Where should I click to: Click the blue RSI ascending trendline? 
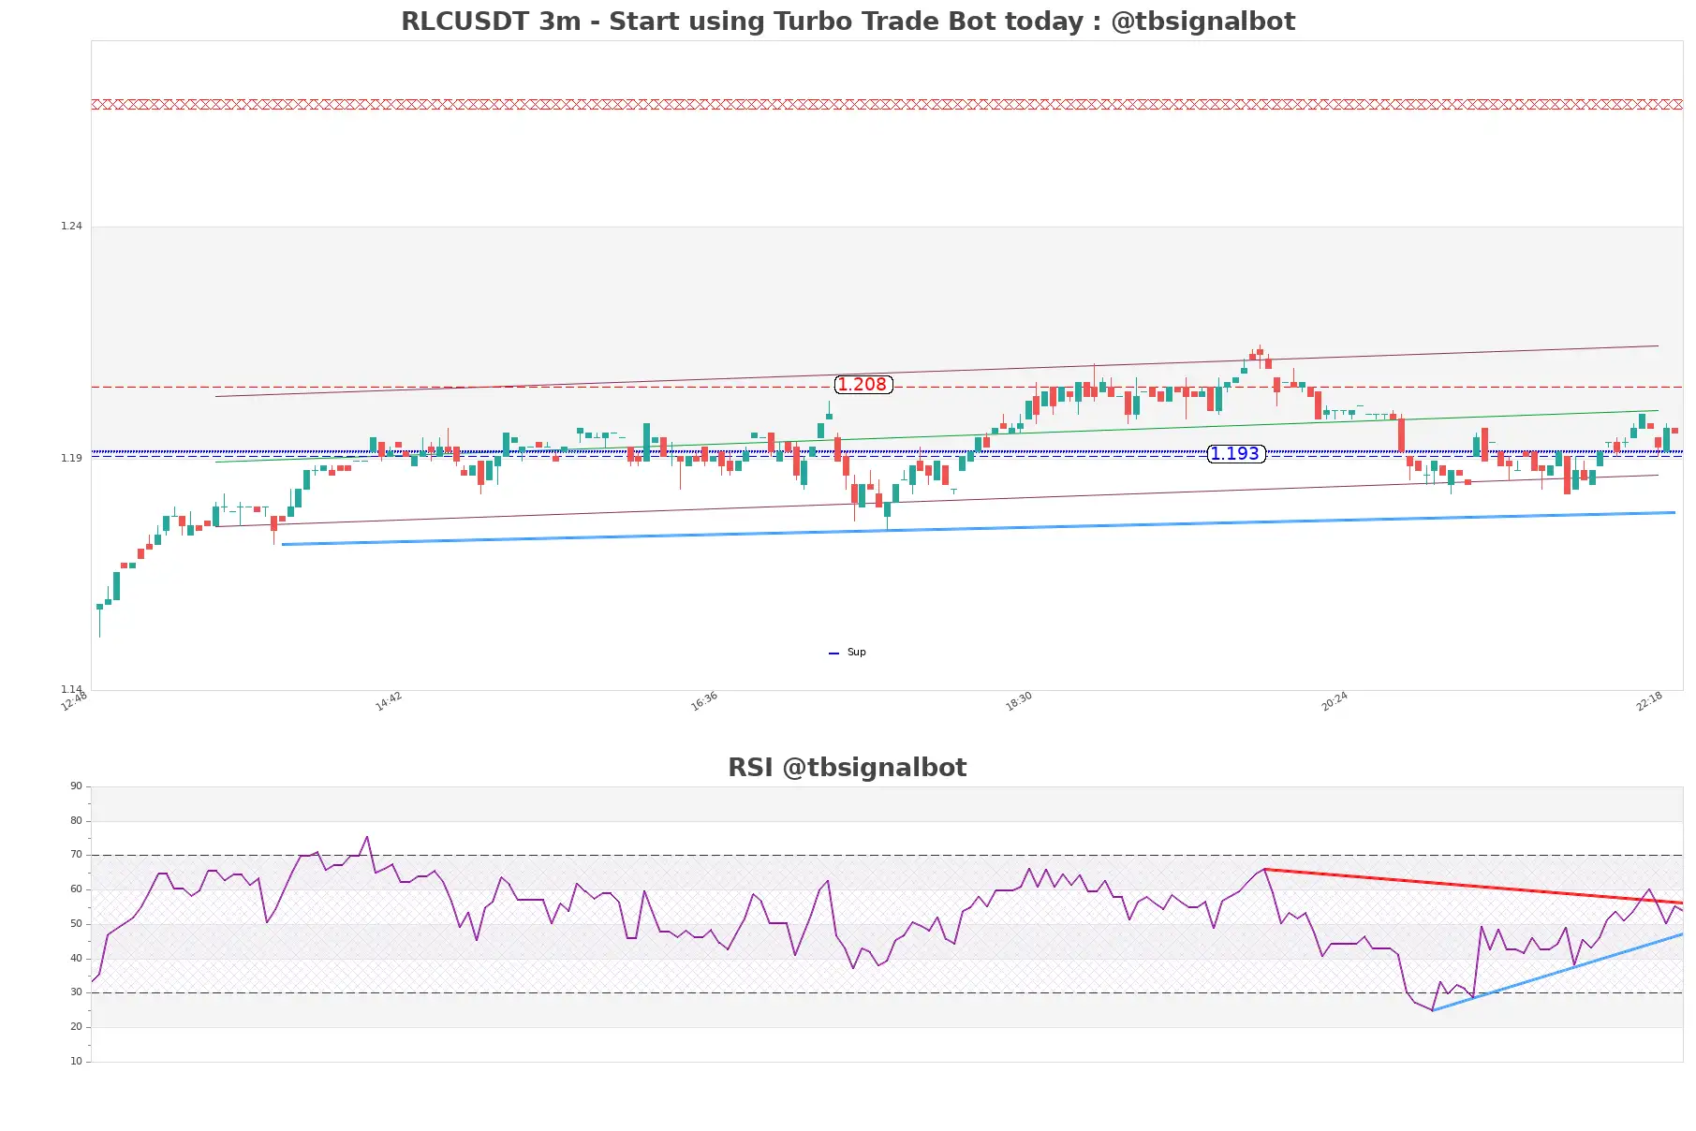point(1557,972)
